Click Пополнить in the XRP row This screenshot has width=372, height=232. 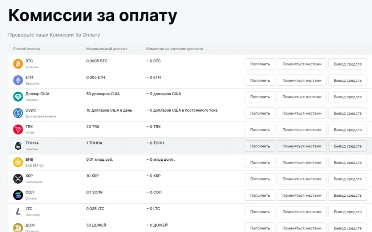pos(260,179)
